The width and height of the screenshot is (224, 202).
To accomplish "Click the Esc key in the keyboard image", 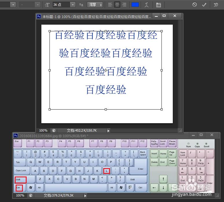I will coord(18,143).
